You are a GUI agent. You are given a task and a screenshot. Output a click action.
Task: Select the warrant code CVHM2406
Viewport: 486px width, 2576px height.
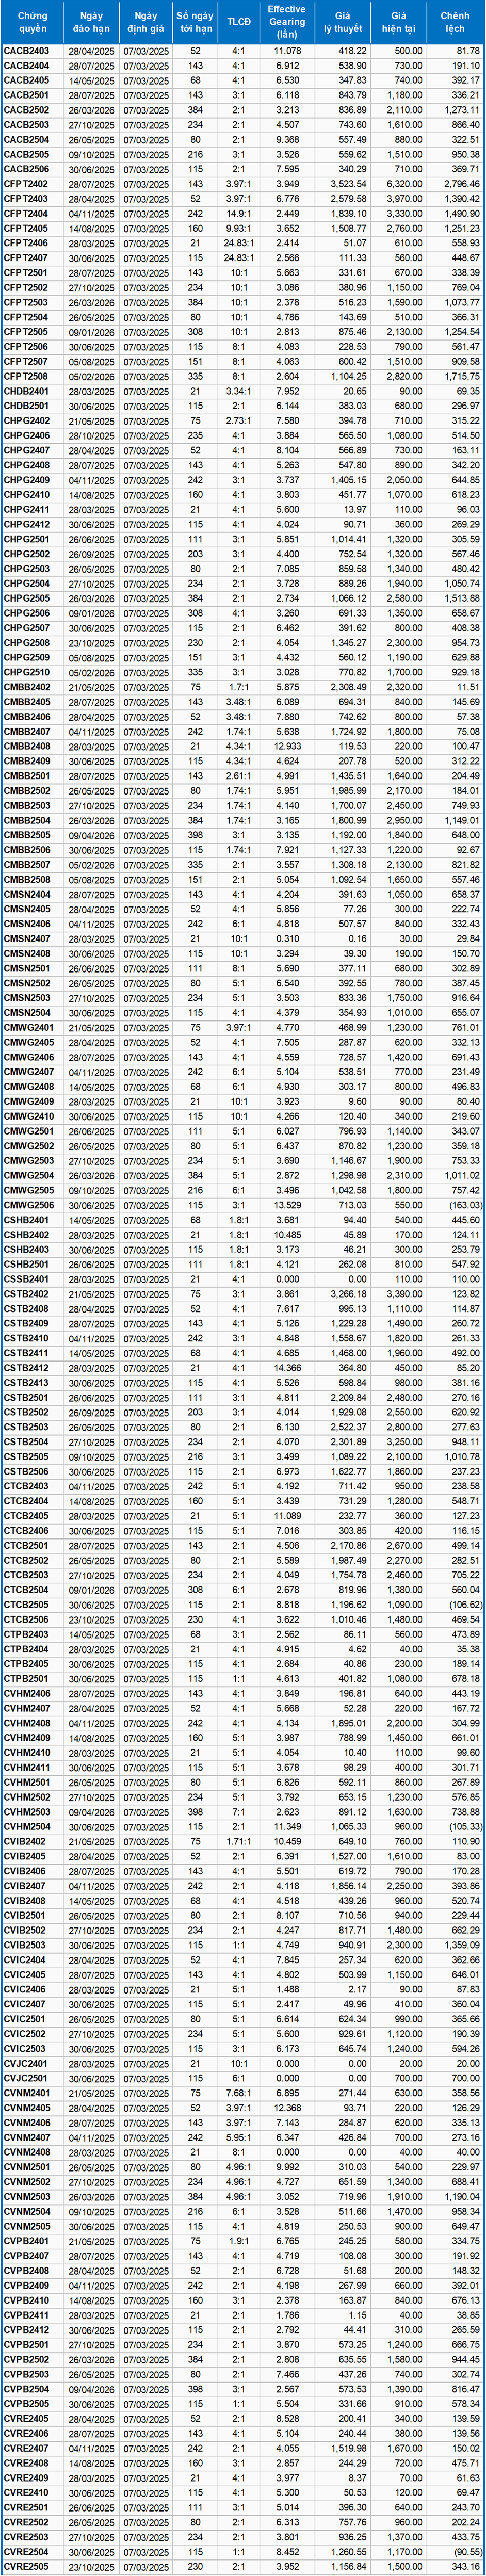27,1693
